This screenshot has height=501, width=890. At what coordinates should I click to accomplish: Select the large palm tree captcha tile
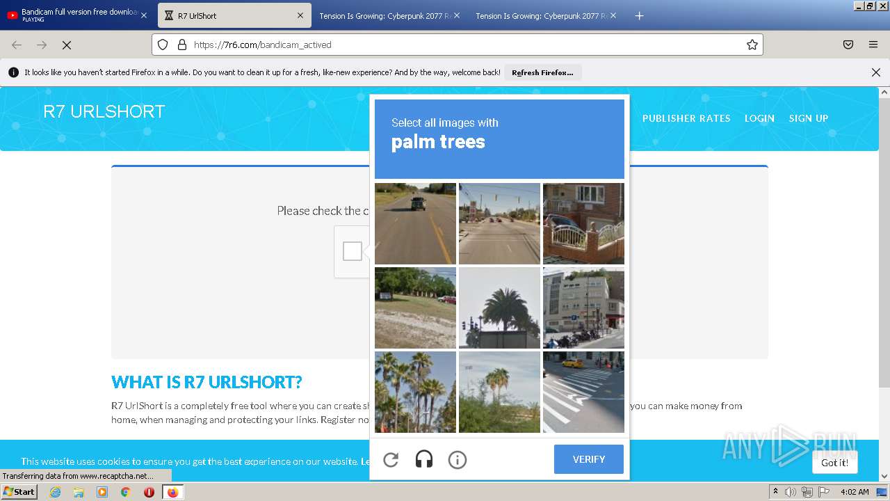point(499,308)
